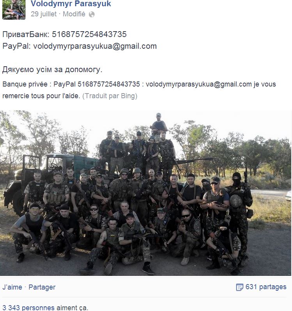
Task: Share the post with Partager
Action: [x=42, y=287]
